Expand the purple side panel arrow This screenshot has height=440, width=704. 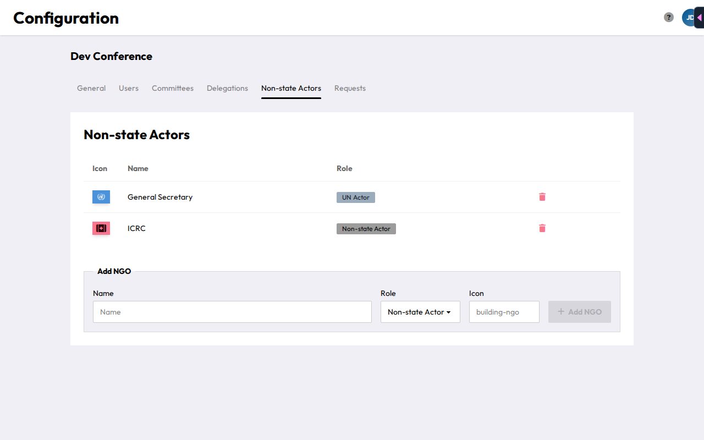699,18
